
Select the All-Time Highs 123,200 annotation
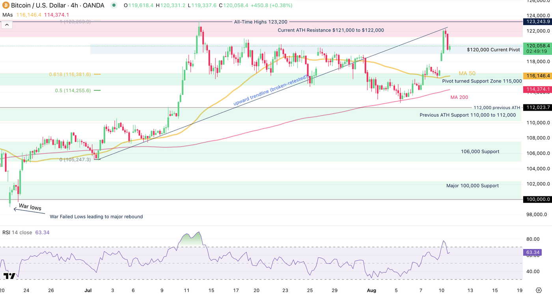[x=261, y=22]
